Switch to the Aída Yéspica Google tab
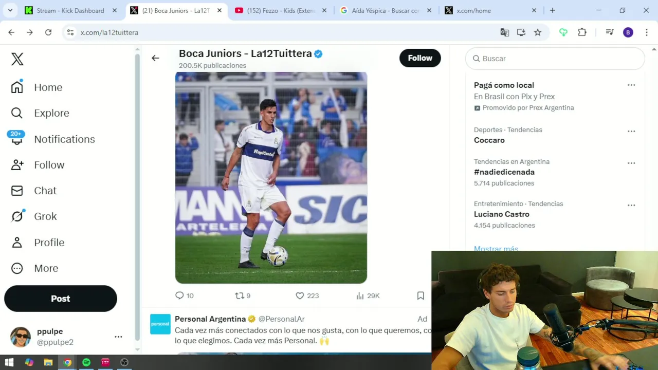The height and width of the screenshot is (370, 658). [386, 10]
